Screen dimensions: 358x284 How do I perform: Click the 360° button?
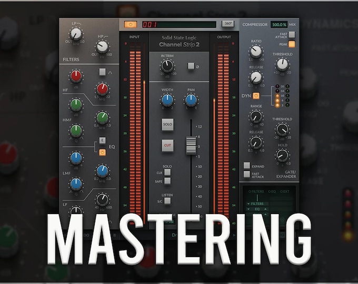[x=228, y=24]
